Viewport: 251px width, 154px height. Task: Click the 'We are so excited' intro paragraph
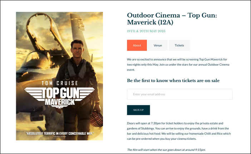(x=178, y=65)
